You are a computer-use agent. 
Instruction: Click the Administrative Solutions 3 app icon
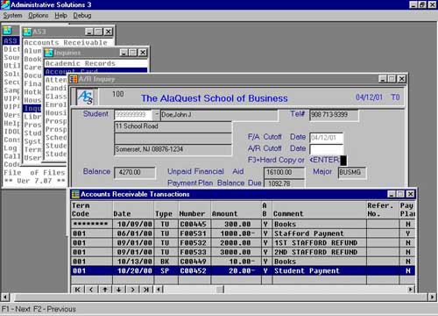[5, 4]
